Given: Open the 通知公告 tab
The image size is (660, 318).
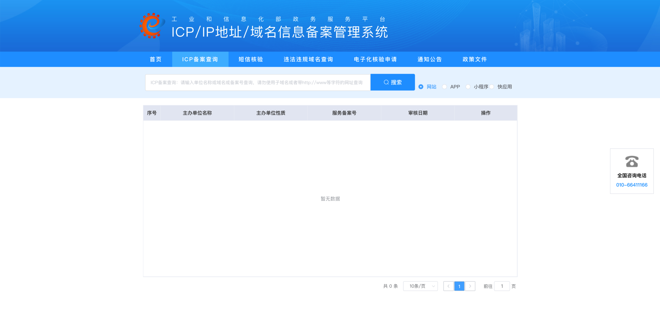Looking at the screenshot, I should pyautogui.click(x=430, y=59).
